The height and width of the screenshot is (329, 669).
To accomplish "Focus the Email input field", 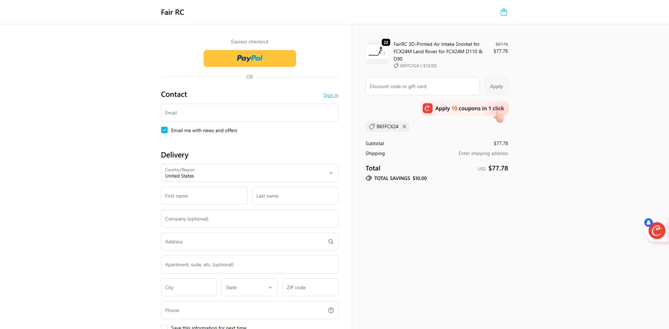I will click(x=250, y=113).
